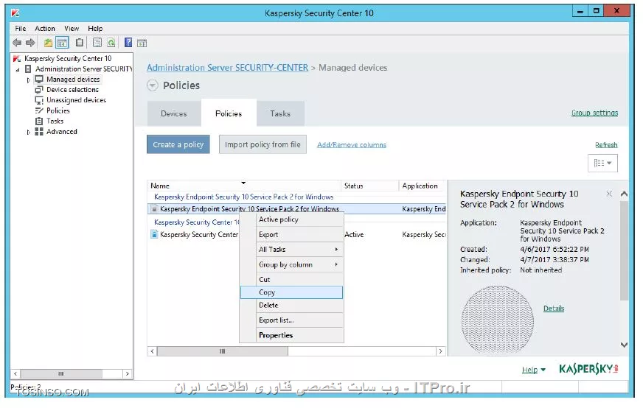Open the Group settings link

coord(594,113)
